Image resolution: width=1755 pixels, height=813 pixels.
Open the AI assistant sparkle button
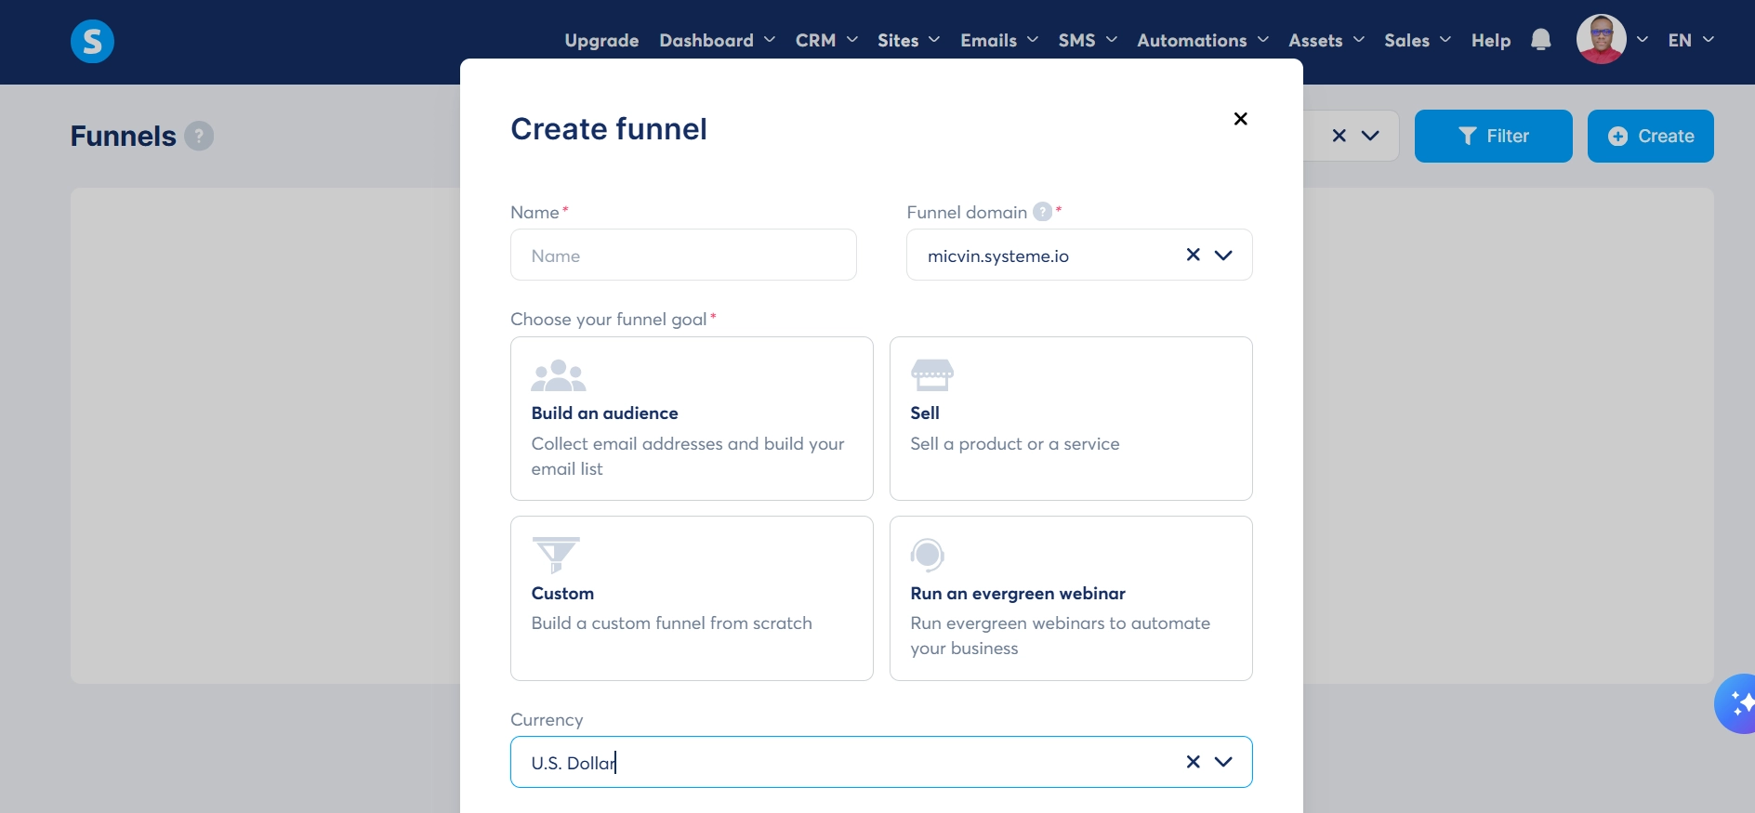tap(1736, 703)
